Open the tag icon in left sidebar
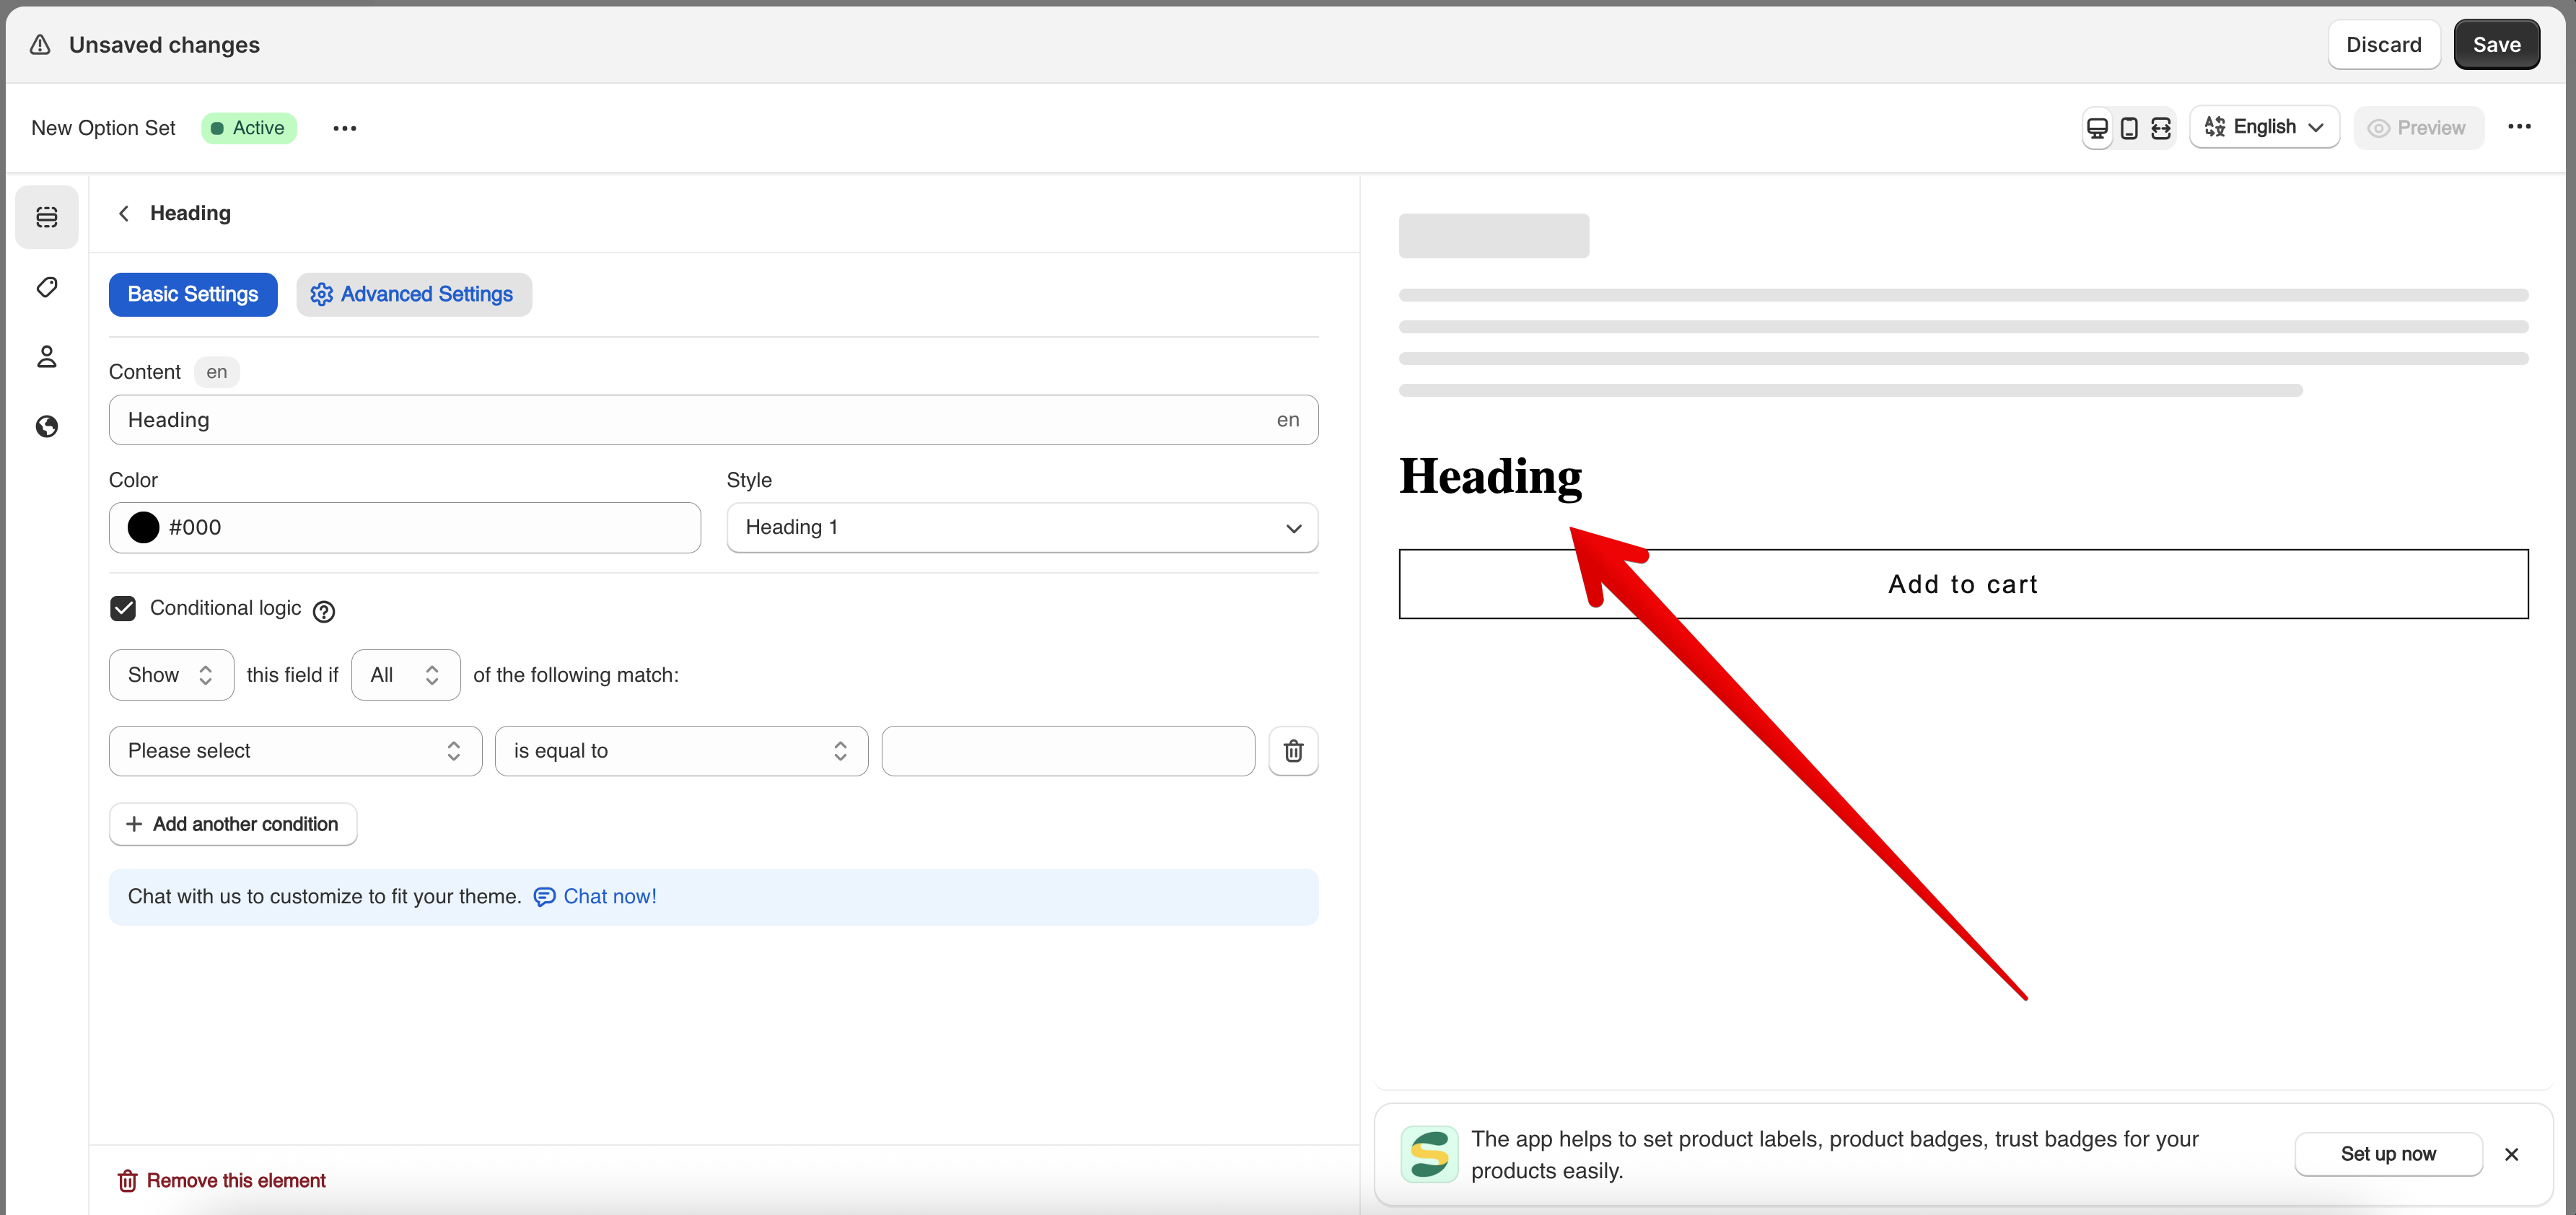 click(47, 288)
